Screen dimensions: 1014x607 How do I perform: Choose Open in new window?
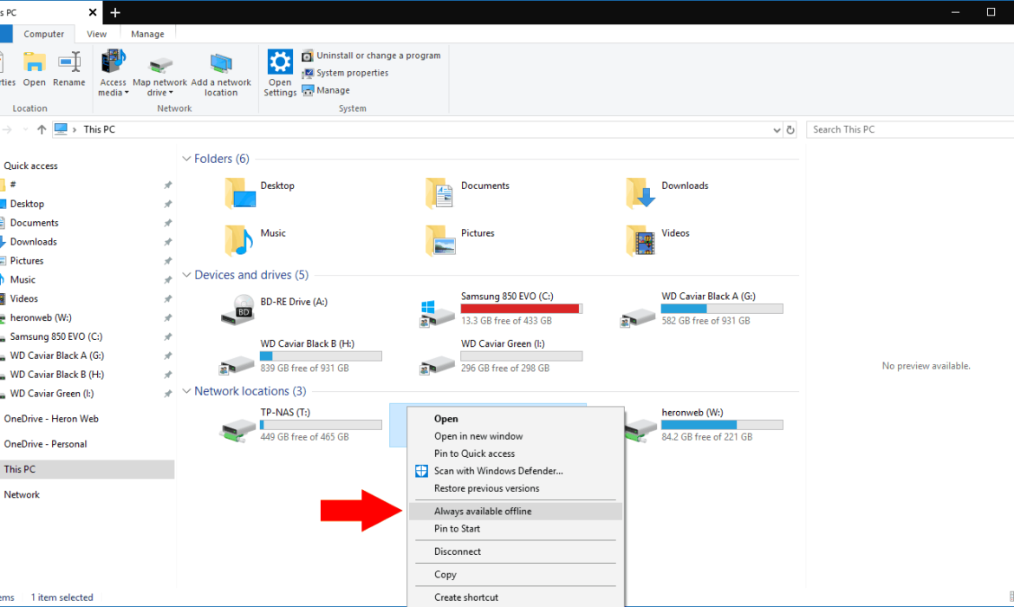(x=516, y=436)
